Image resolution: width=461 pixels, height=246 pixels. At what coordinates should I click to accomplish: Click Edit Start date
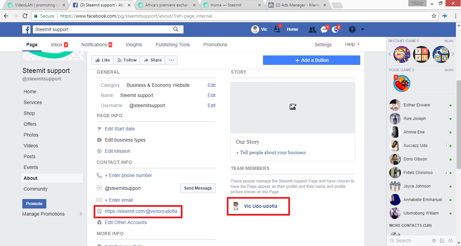click(x=120, y=129)
